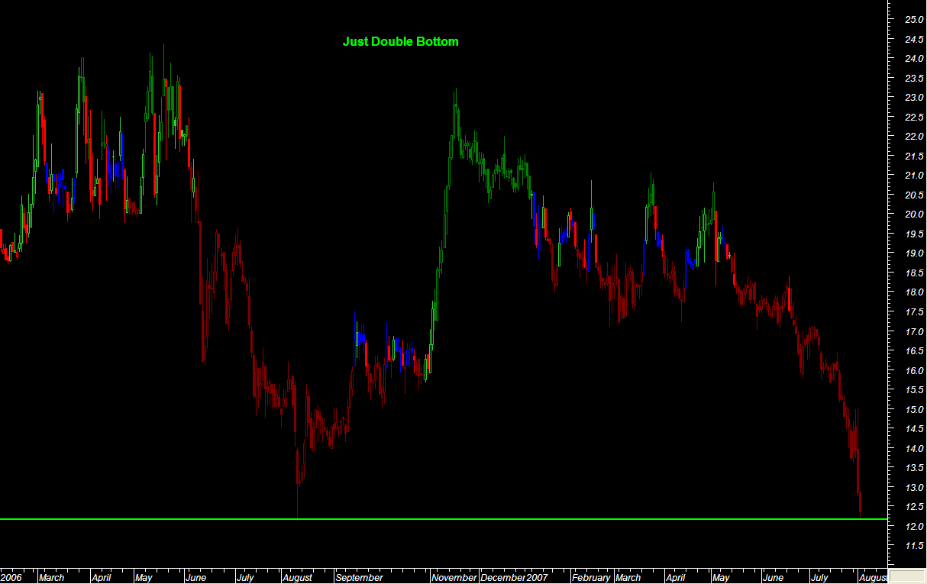Click the 21.0 price axis label
The width and height of the screenshot is (927, 584).
915,175
